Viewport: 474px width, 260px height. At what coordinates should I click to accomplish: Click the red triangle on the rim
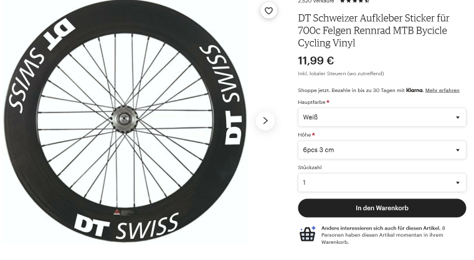tap(116, 212)
